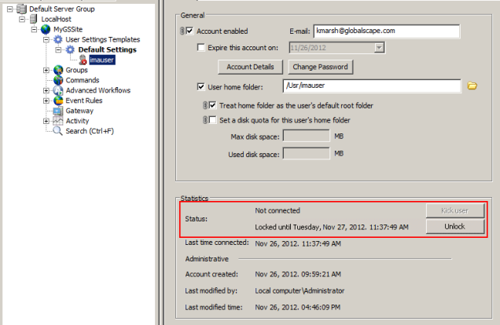The height and width of the screenshot is (325, 500).
Task: Click the Search (Ctrl+F) magnifier icon
Action: click(x=59, y=131)
